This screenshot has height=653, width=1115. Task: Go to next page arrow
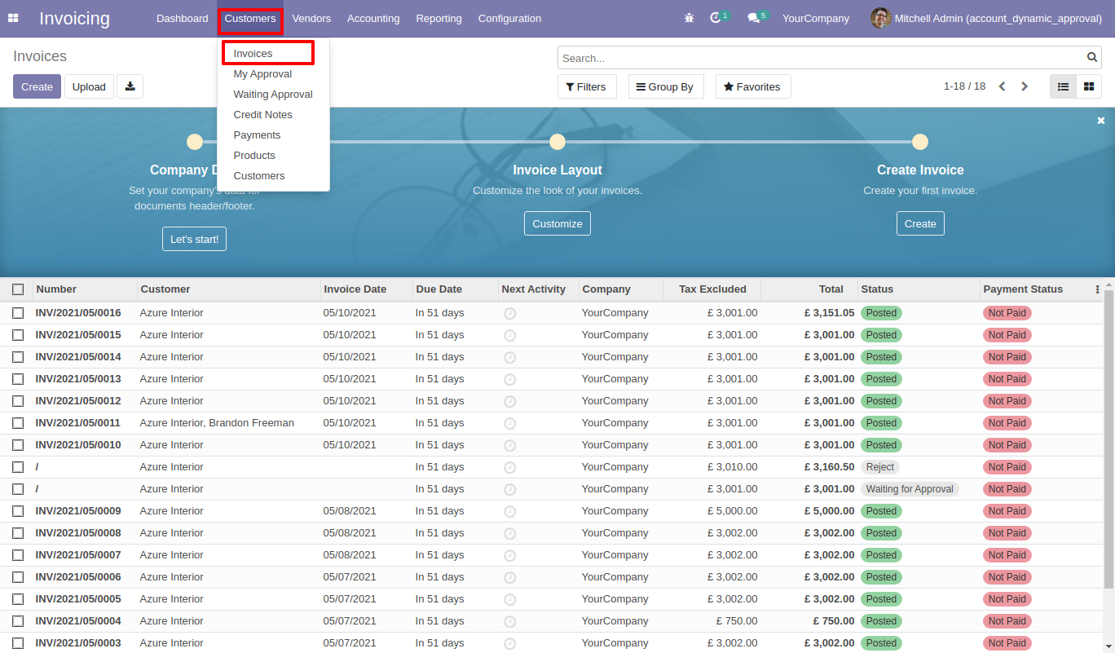click(1025, 86)
